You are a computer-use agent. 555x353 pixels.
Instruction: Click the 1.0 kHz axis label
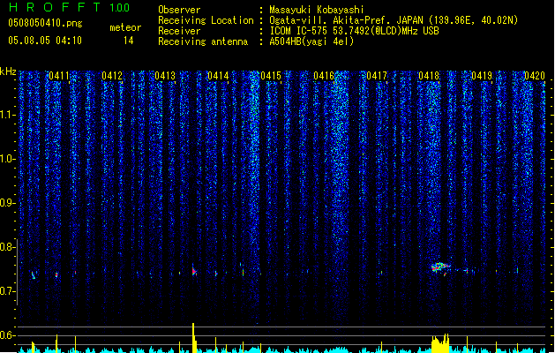click(6, 158)
